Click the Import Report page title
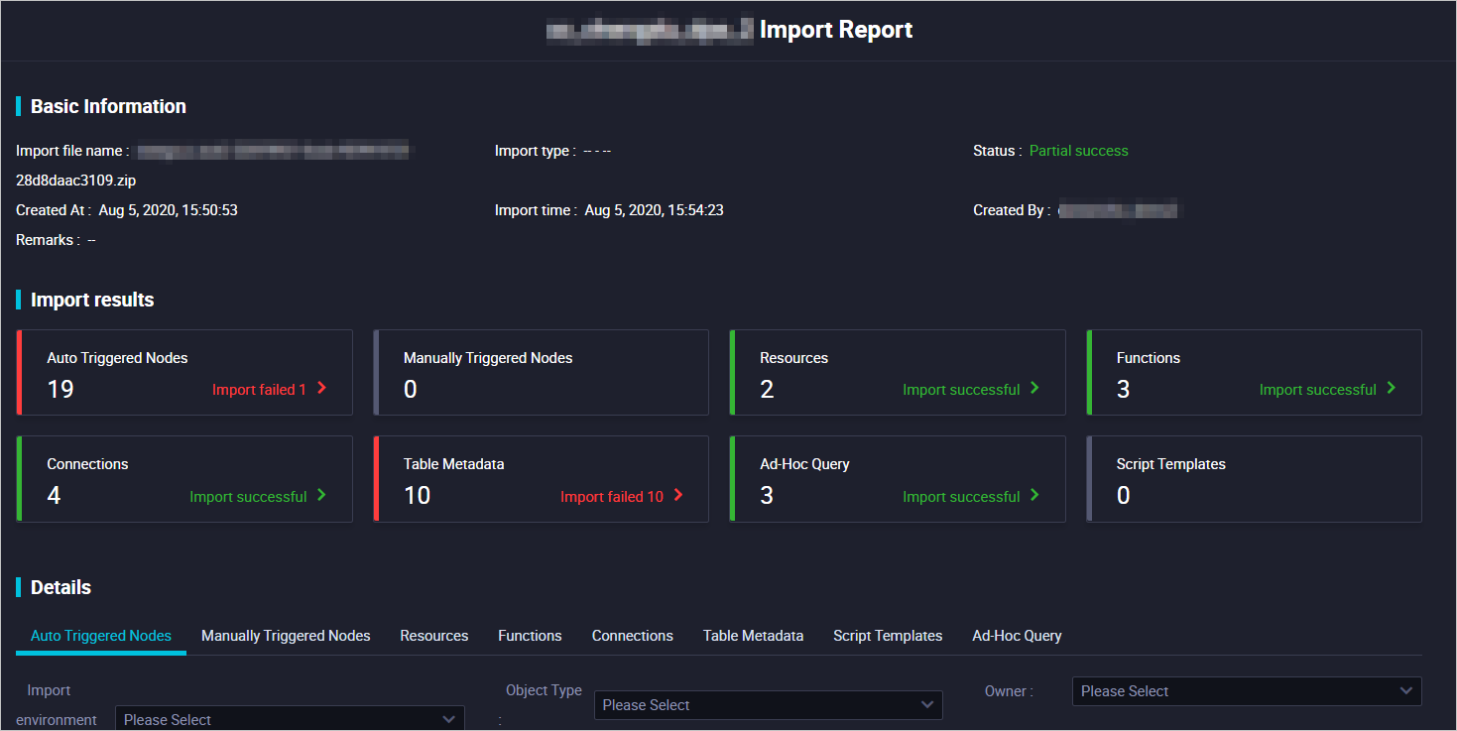1457x731 pixels. 836,30
